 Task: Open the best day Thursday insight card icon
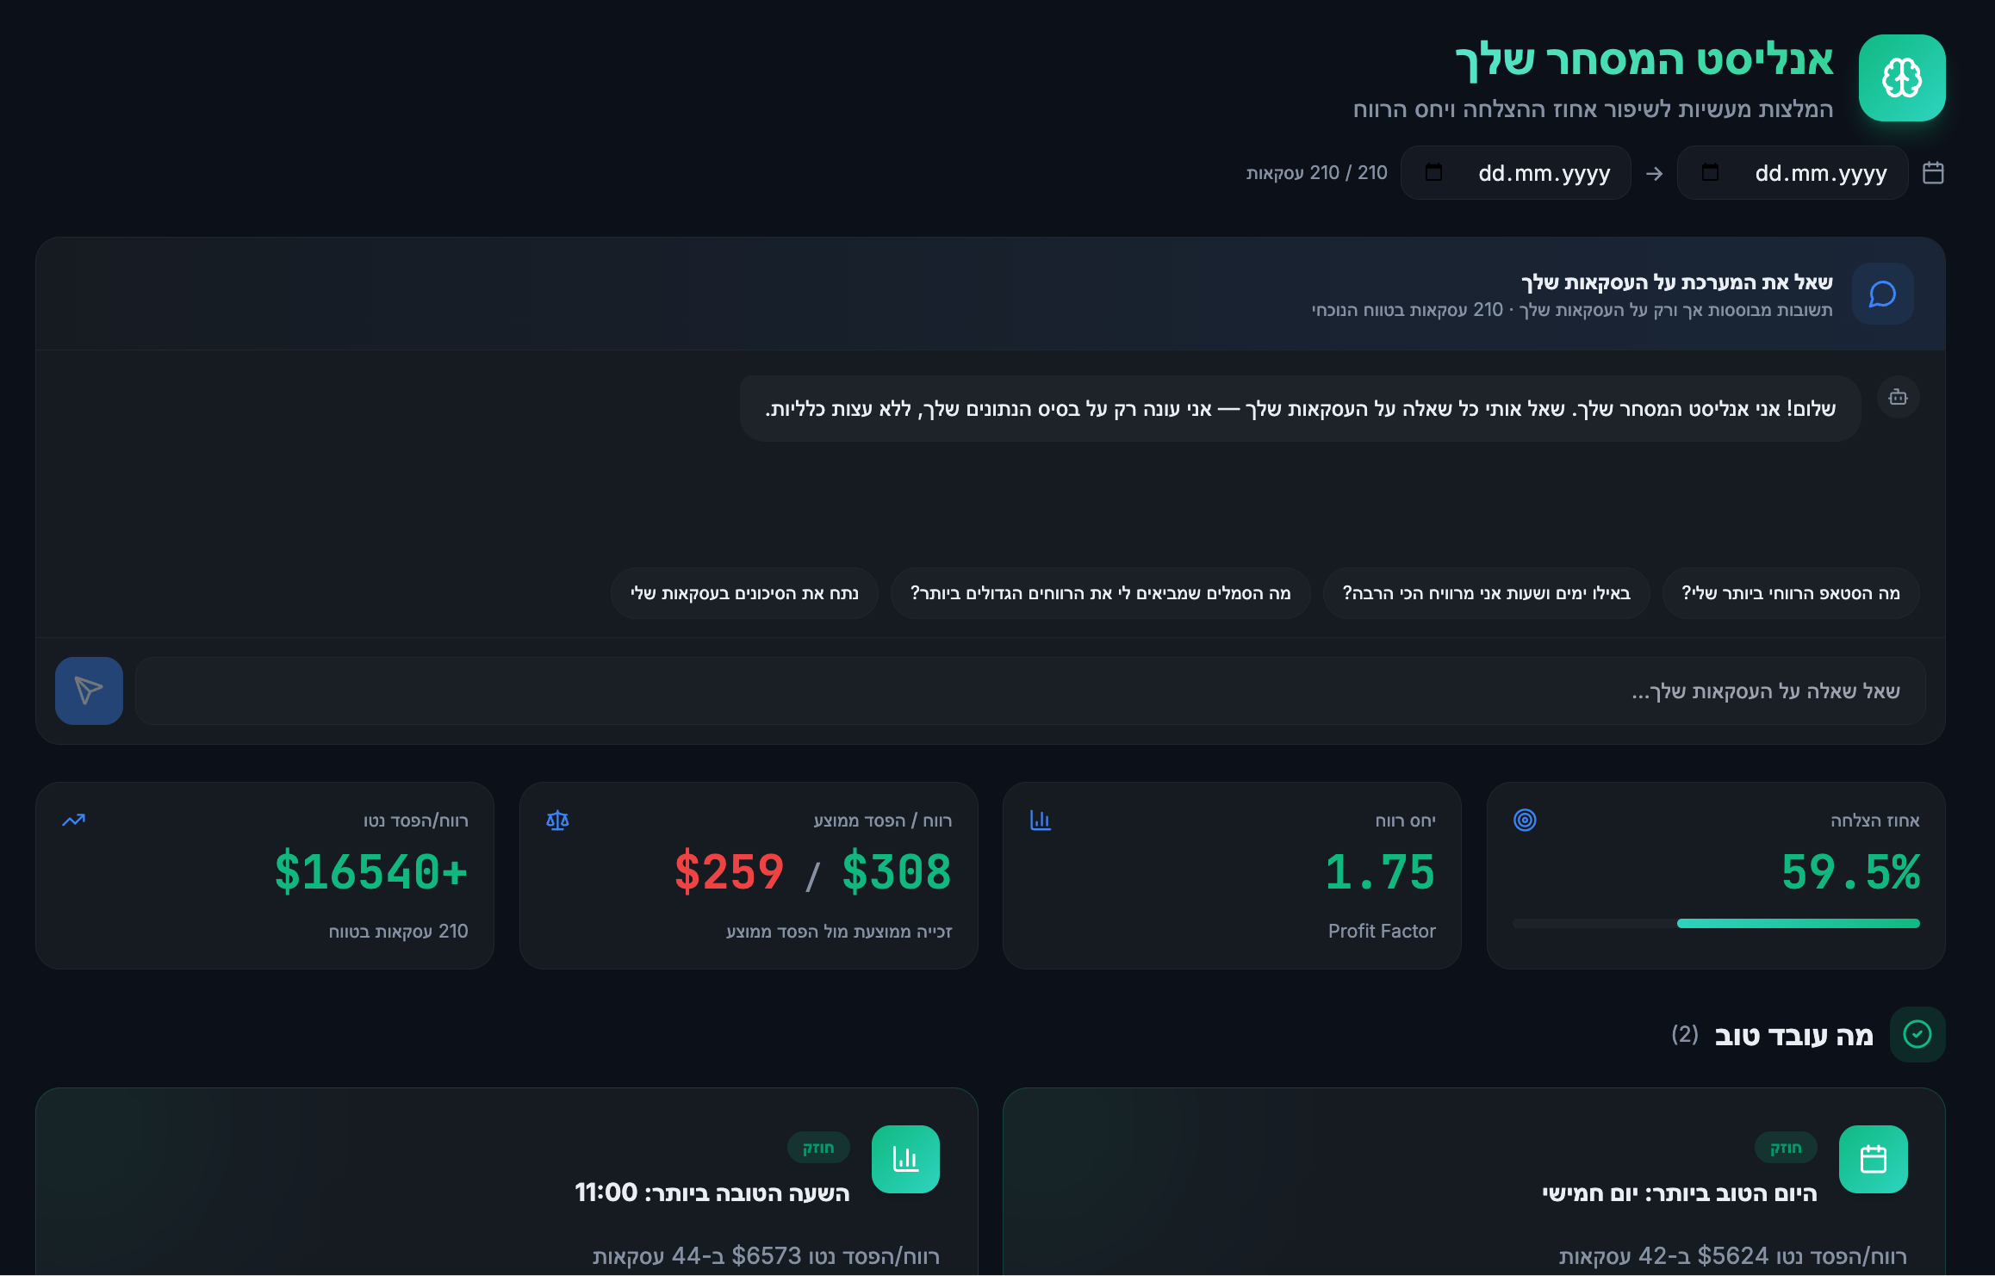(1873, 1159)
